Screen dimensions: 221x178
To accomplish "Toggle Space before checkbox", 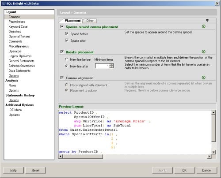I will point(67,33).
